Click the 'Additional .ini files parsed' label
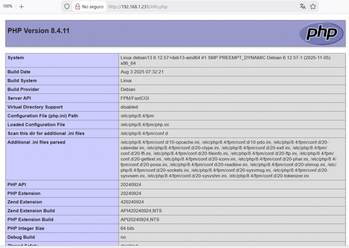Viewport: 349px width, 248px height. (36, 142)
